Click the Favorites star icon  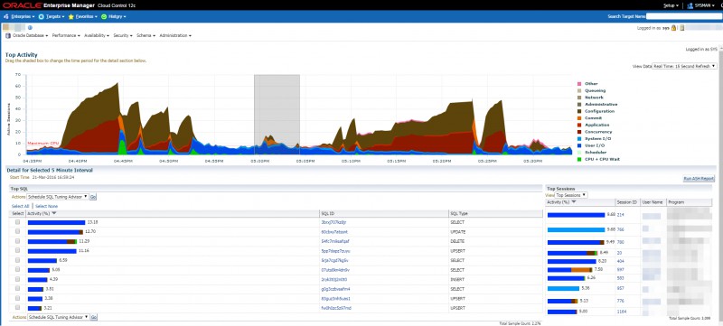click(x=71, y=16)
